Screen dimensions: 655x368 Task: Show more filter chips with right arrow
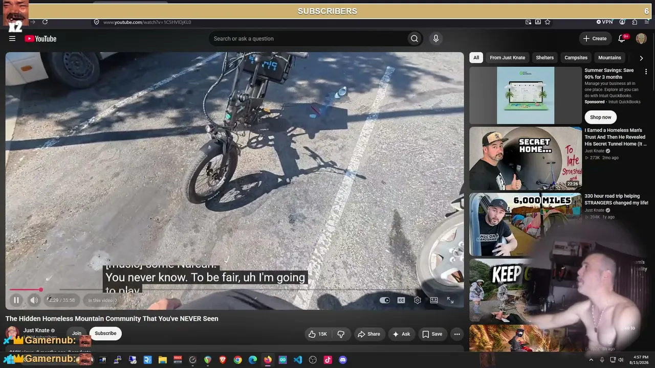(641, 58)
